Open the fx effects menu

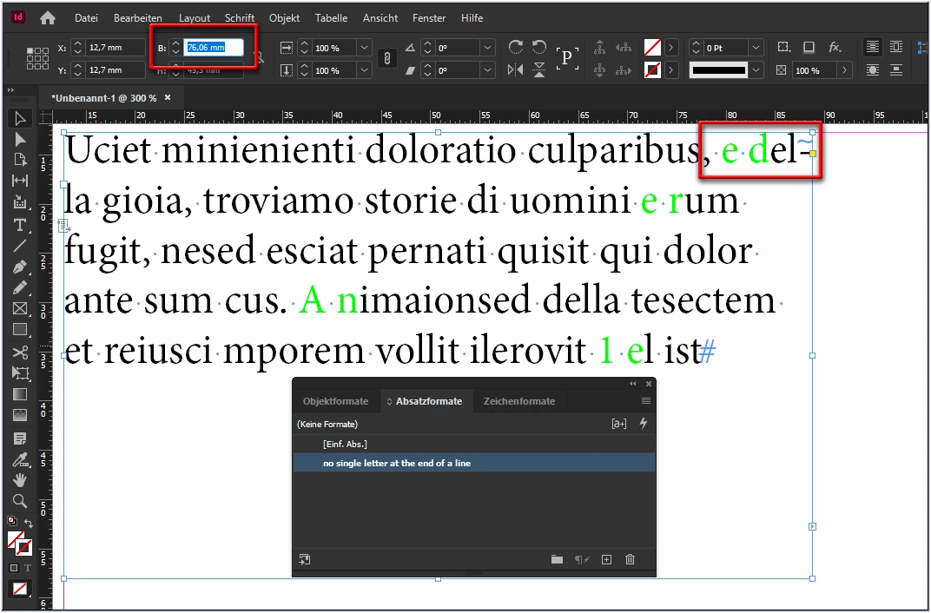pyautogui.click(x=835, y=48)
